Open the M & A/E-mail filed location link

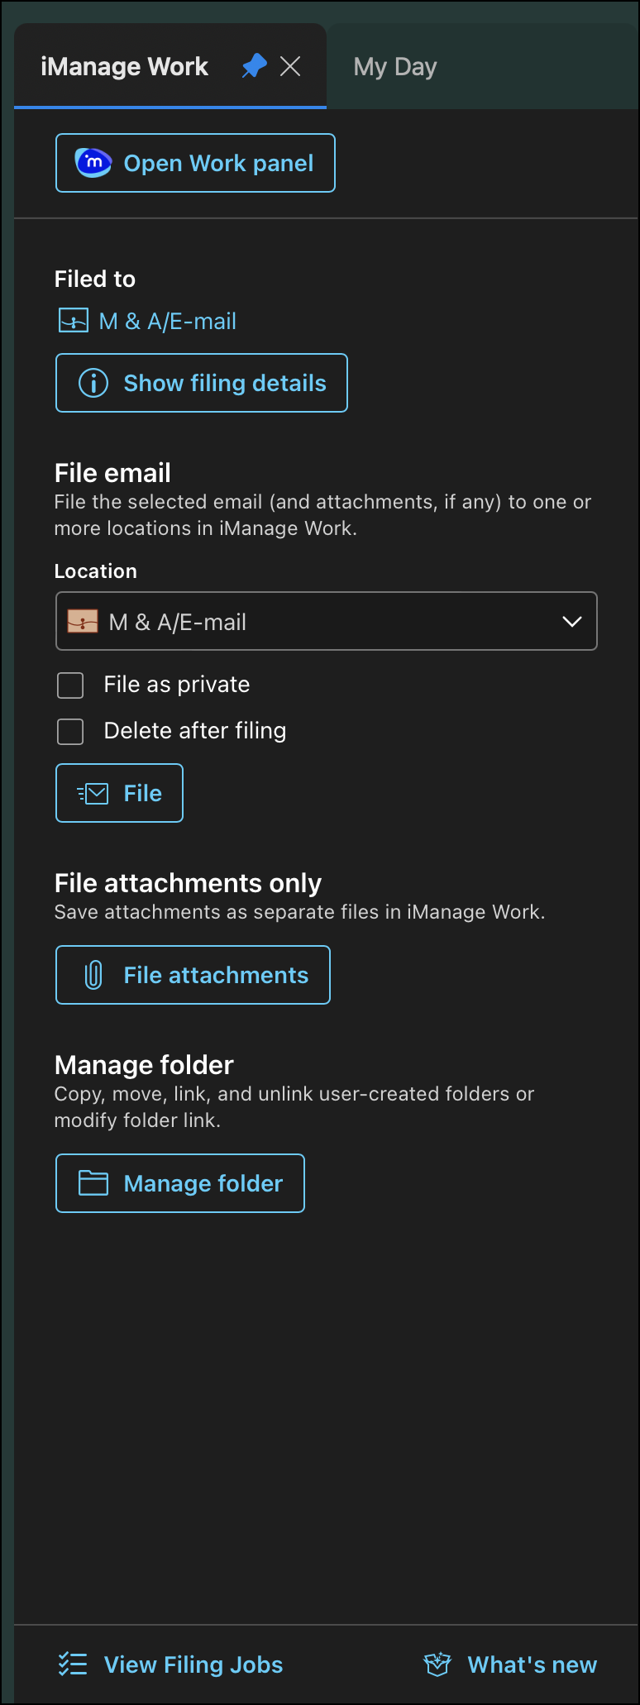click(168, 321)
